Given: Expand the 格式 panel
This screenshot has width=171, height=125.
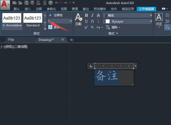Looking at the screenshot, I should [113, 34].
